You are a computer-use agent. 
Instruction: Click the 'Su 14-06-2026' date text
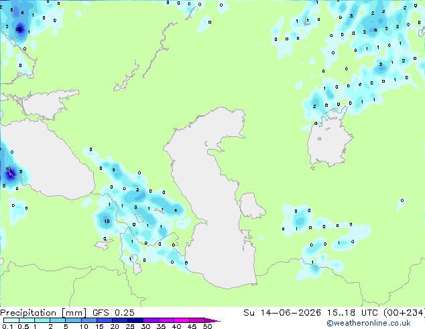(282, 313)
